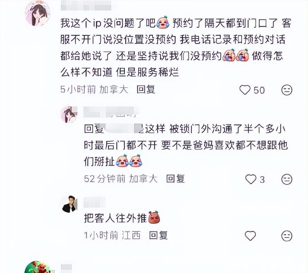This screenshot has height=273, width=308.
Task: Tap the like count 3
Action: pyautogui.click(x=262, y=179)
